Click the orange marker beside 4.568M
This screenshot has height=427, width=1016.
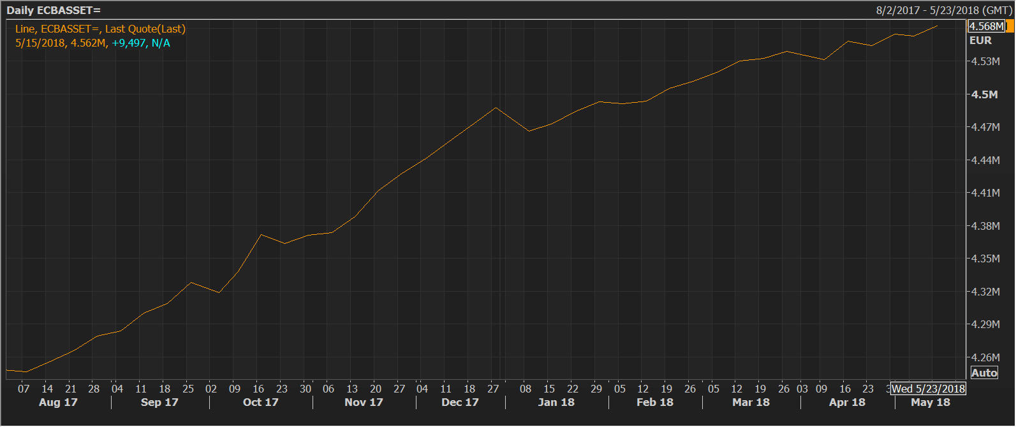point(1010,26)
